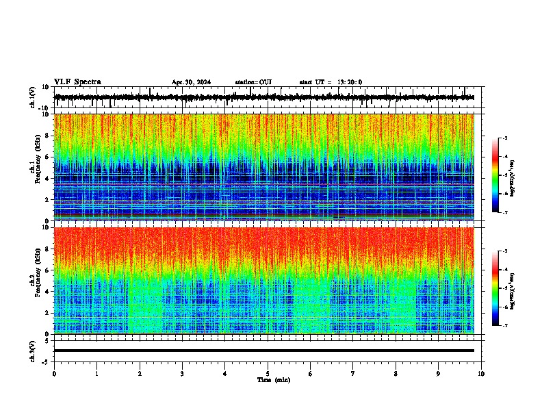Click the '2' tick on ch.2 frequency axis
The width and height of the screenshot is (542, 419).
pos(48,313)
